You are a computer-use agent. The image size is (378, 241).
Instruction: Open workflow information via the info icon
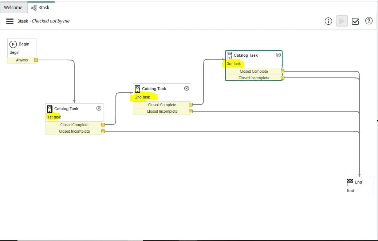point(328,21)
